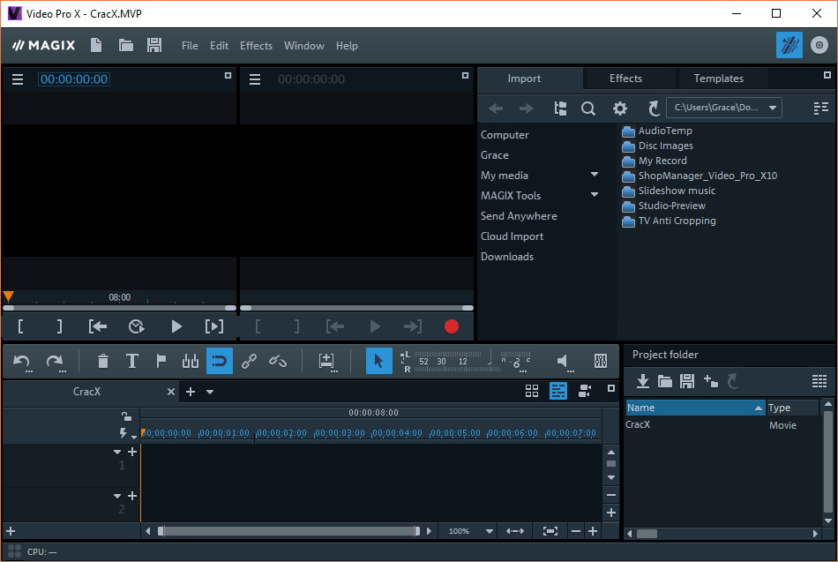Click the program monitor timecode field
Image resolution: width=838 pixels, height=562 pixels.
74,79
